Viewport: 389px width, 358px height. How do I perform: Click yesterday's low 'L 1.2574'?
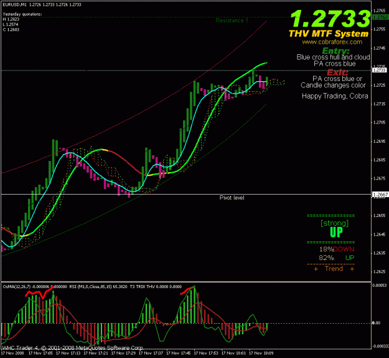(11, 24)
